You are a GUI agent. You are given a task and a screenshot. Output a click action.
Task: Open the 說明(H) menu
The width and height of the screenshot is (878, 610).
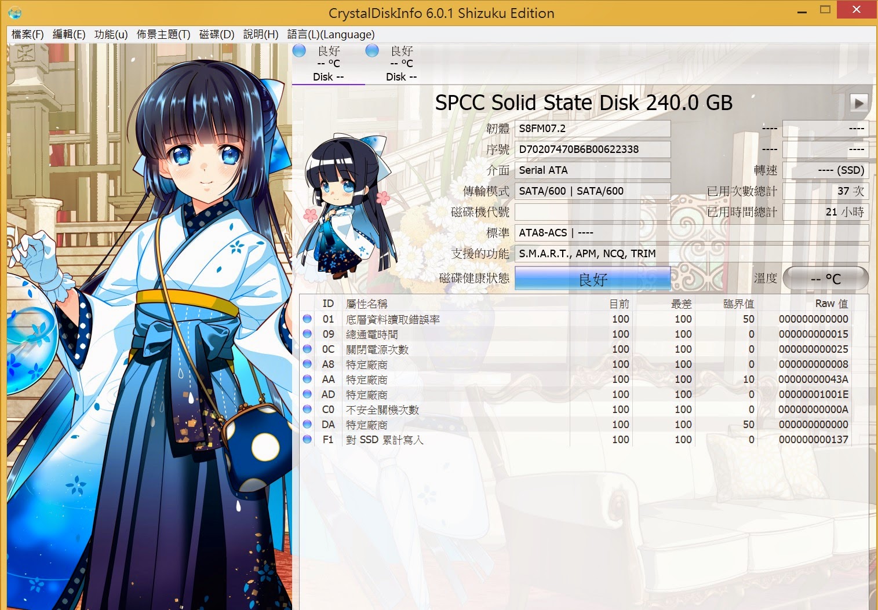coord(261,35)
